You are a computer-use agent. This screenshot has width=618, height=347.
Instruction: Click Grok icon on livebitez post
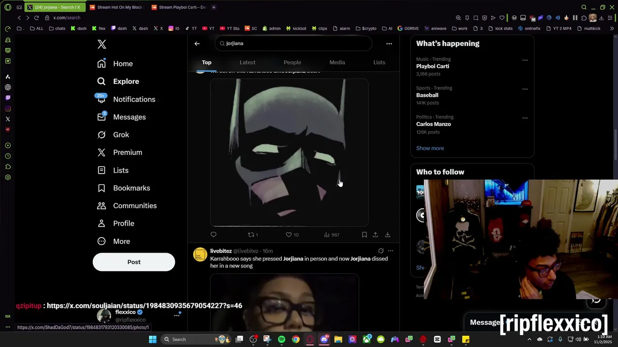(x=381, y=251)
